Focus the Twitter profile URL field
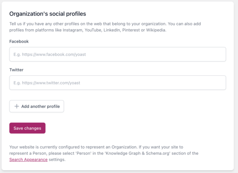Image resolution: width=238 pixels, height=173 pixels. 118,83
